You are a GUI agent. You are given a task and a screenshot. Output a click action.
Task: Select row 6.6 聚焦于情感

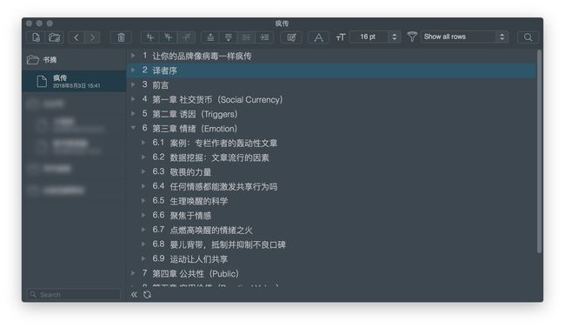pyautogui.click(x=190, y=216)
